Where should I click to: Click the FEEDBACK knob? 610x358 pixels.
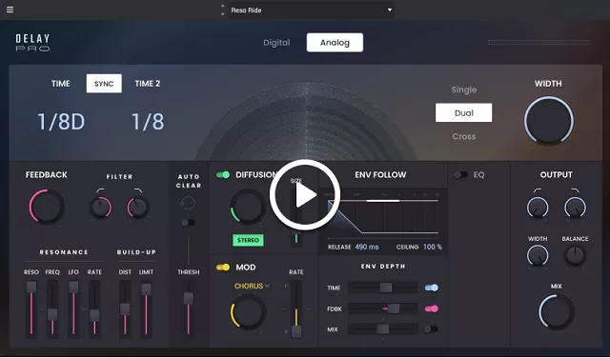[x=47, y=207]
